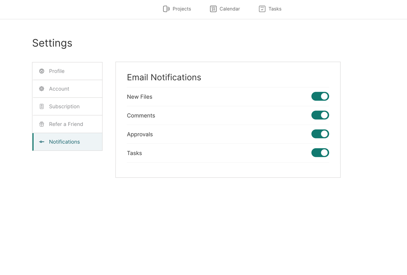Image resolution: width=407 pixels, height=275 pixels.
Task: Select the Notifications tab label in sidebar
Action: [64, 142]
